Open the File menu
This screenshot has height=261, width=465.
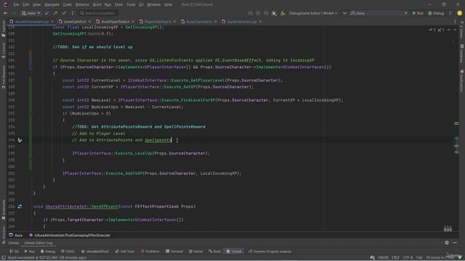coord(16,4)
